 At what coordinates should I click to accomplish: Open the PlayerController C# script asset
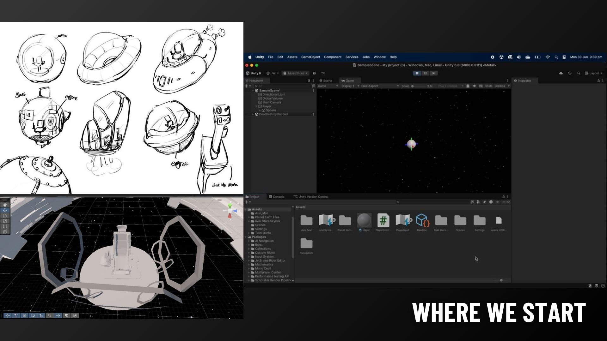(x=383, y=221)
